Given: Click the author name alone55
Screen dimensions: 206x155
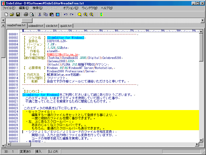Looking at the screenshot, I should [52, 51].
